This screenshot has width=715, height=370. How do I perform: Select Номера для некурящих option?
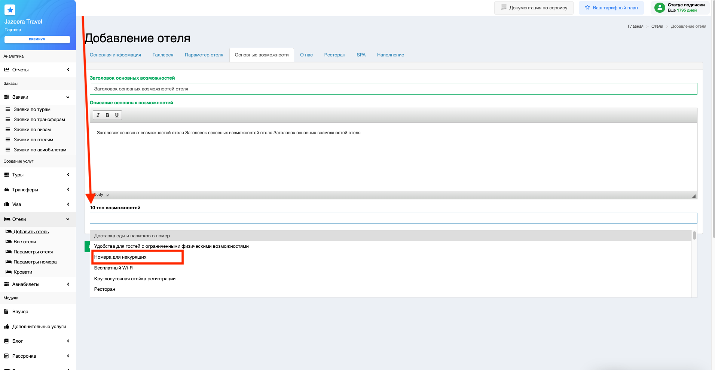coord(120,257)
